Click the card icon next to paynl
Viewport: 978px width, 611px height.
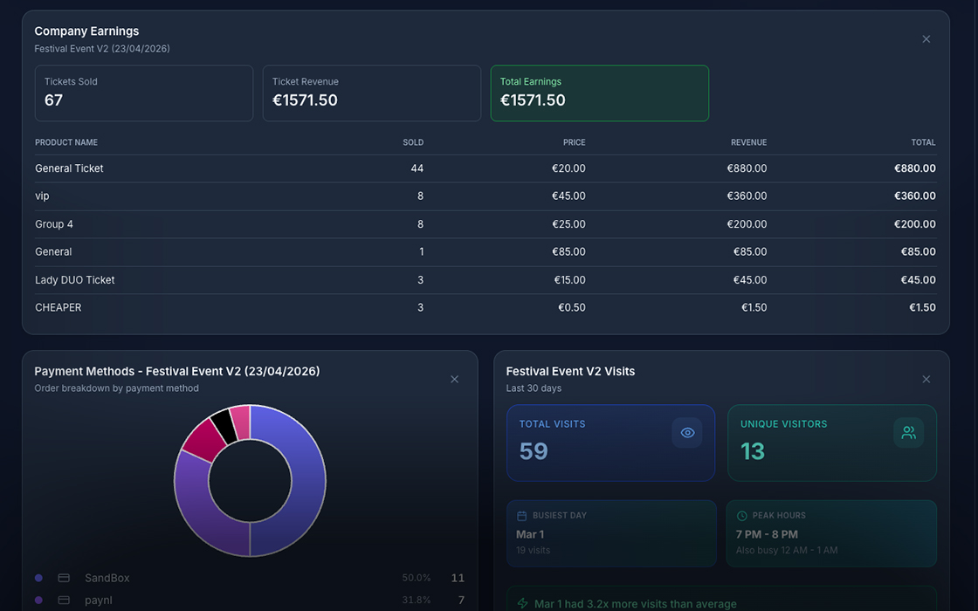63,600
